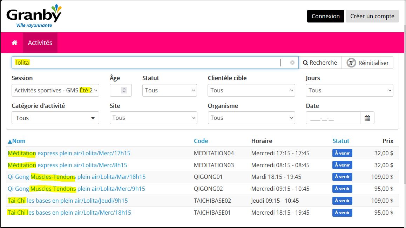Click the Horaire column header
The height and width of the screenshot is (228, 406).
click(262, 141)
